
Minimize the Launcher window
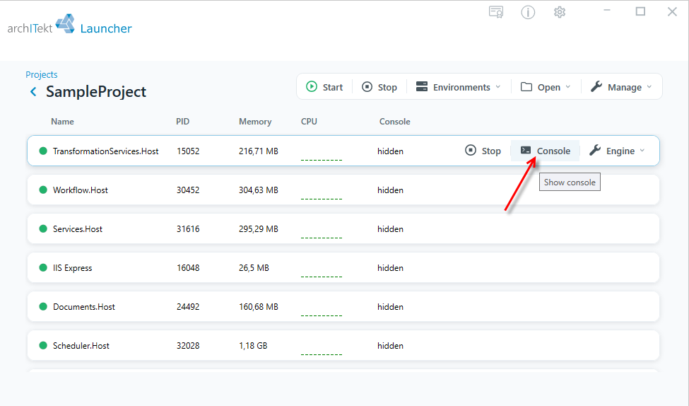[x=607, y=11]
